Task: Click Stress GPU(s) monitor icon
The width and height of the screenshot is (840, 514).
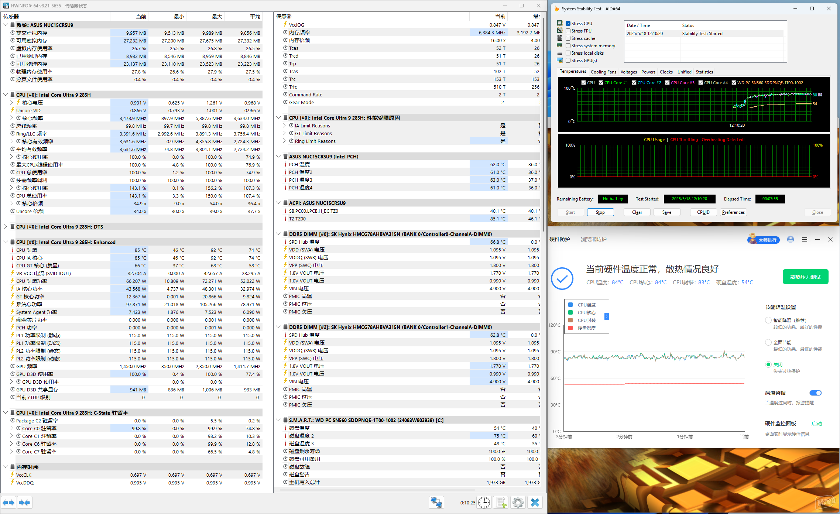Action: 560,60
